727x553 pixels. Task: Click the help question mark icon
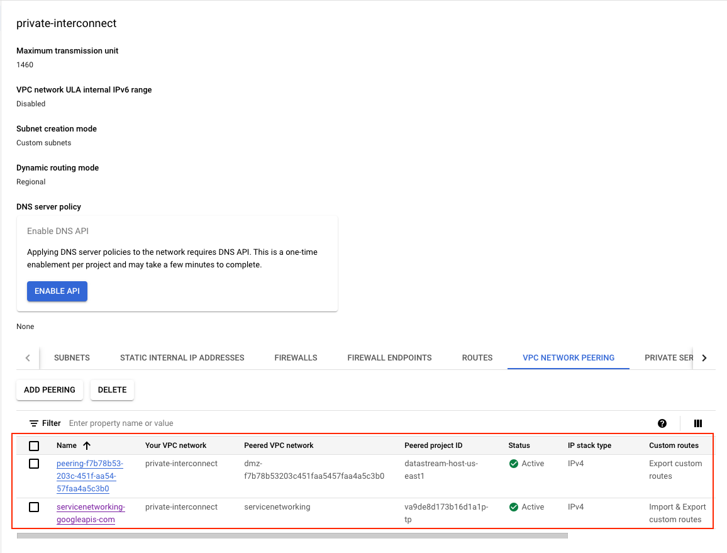tap(662, 423)
